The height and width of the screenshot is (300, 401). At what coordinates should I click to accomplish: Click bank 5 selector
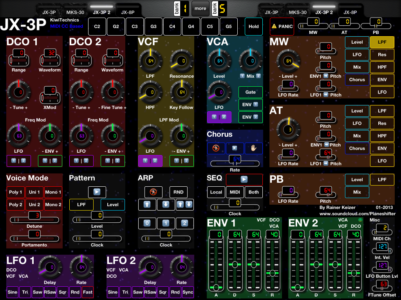[x=219, y=9]
